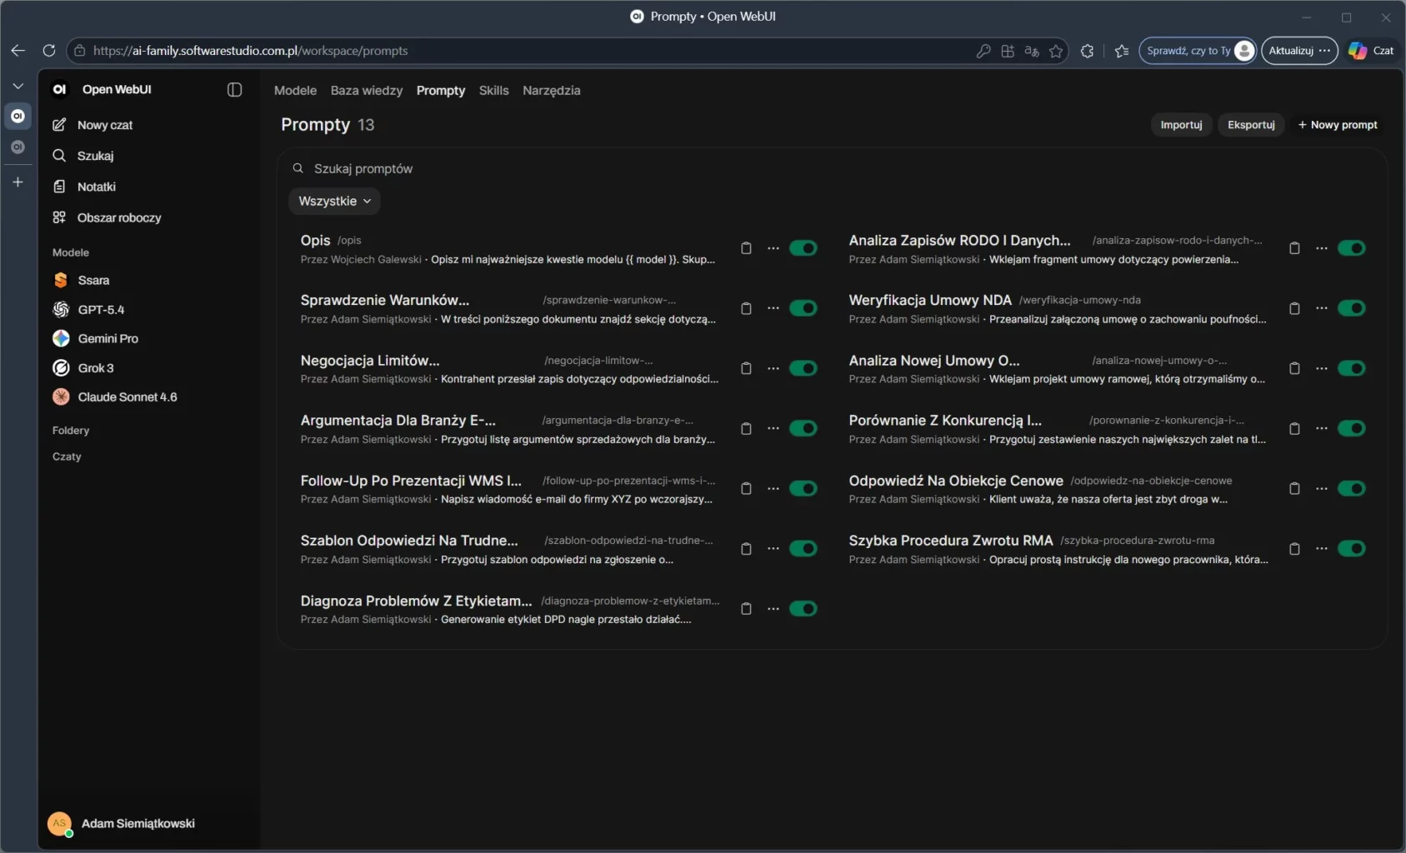Click the copy icon for Opis prompt
Screen dimensions: 1406x853
(746, 248)
